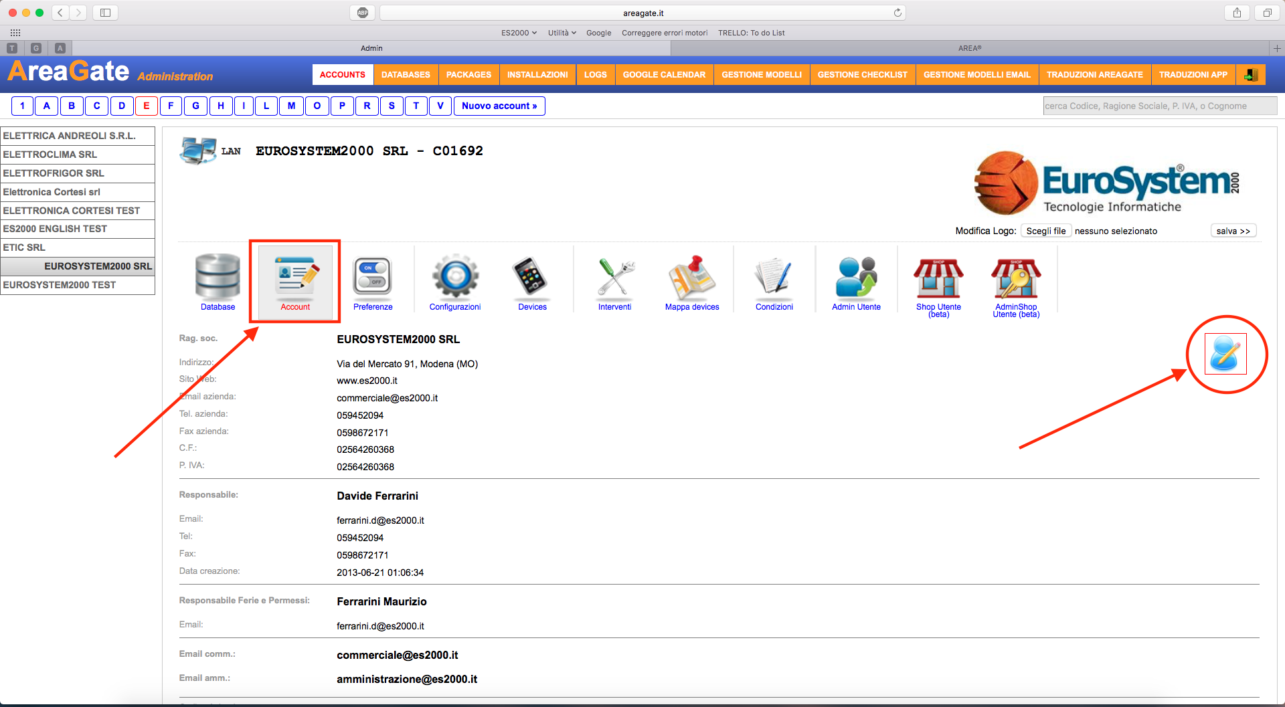Expand the Utilità bookmarks dropdown
The image size is (1285, 707).
(x=562, y=33)
